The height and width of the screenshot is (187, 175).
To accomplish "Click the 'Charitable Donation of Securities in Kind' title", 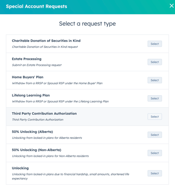I will (x=46, y=41).
